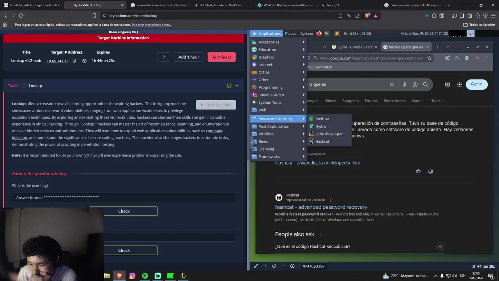Click Terminate machine button

click(x=222, y=57)
